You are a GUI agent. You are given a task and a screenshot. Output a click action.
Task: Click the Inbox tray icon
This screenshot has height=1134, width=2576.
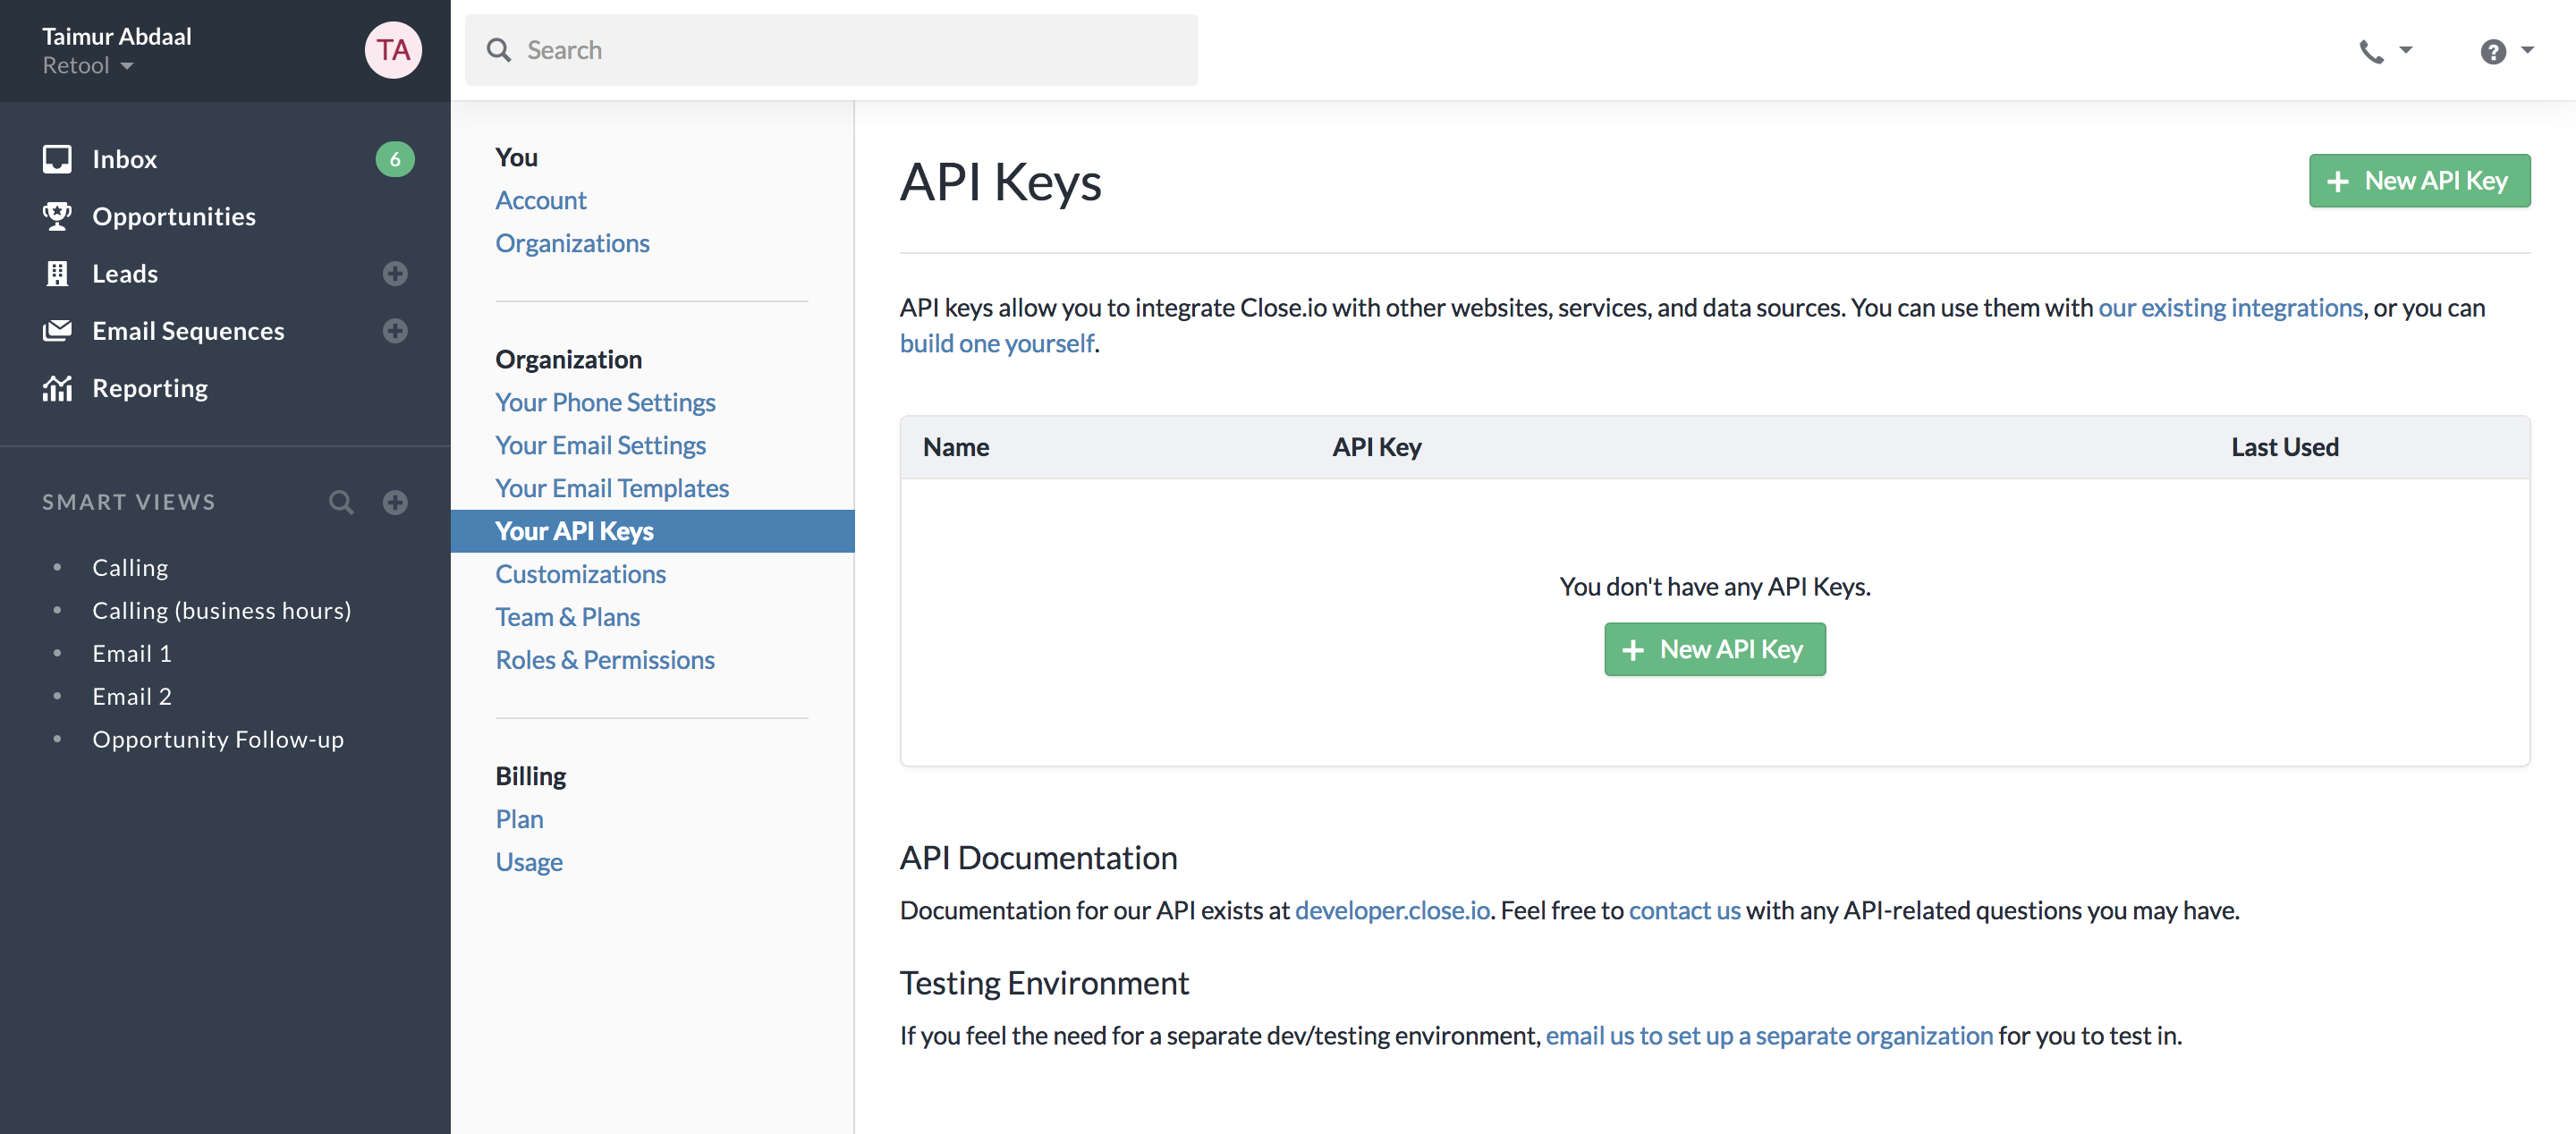57,159
